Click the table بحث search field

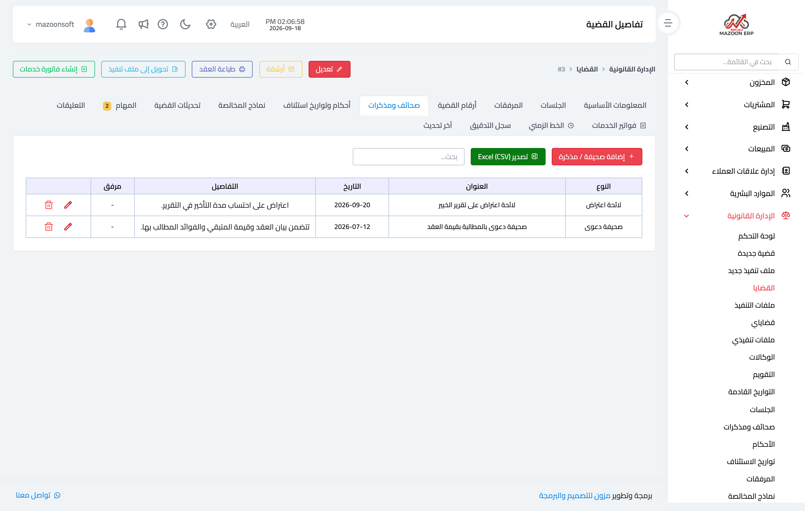(x=408, y=157)
